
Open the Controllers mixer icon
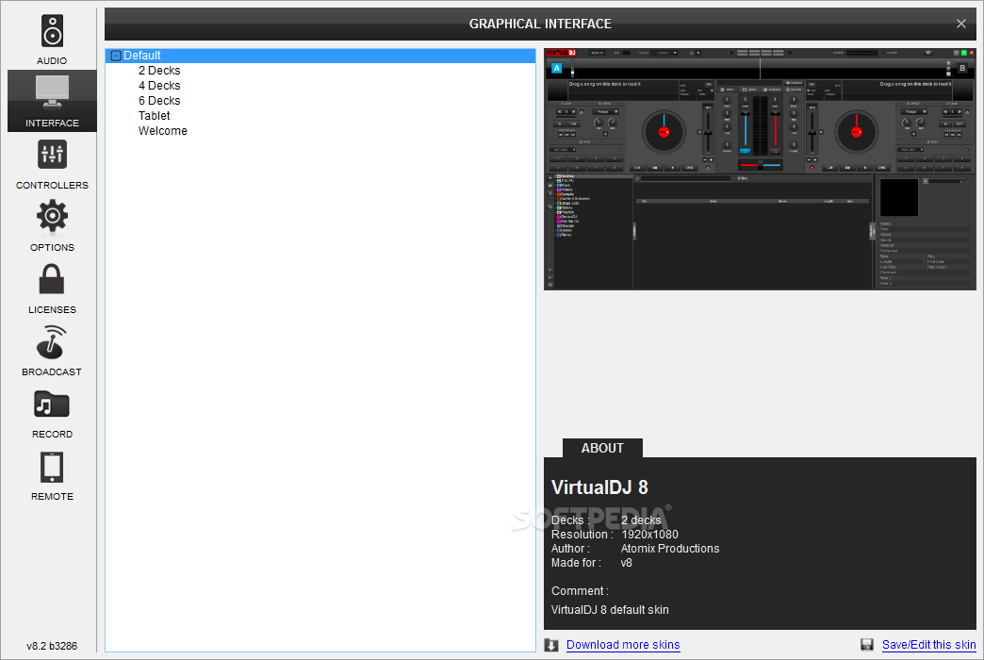(x=52, y=154)
